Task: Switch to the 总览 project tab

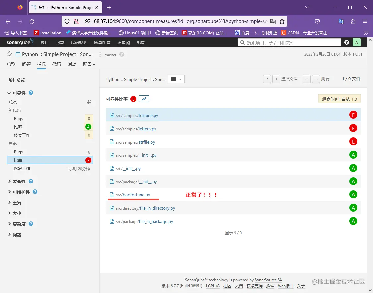Action: click(11, 64)
